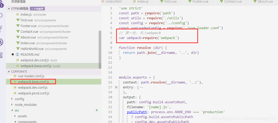This screenshot has height=123, width=278.
Task: Click function resolve (dir) declaration
Action: pyautogui.click(x=143, y=48)
